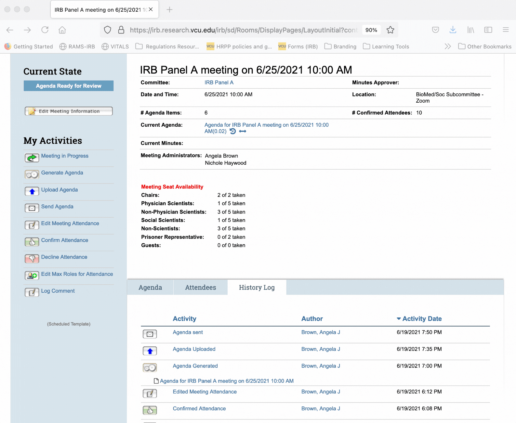Screen dimensions: 516x423
Task: Click the Confirm Attendance thumbs-up icon
Action: 32,242
